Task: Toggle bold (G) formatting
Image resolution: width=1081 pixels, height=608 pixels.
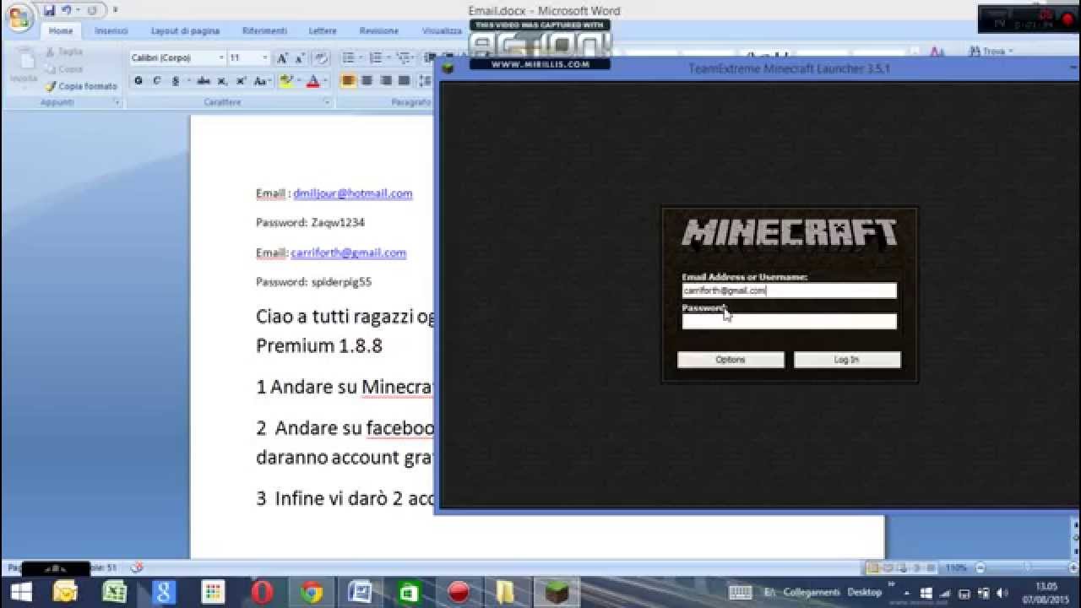Action: click(139, 81)
